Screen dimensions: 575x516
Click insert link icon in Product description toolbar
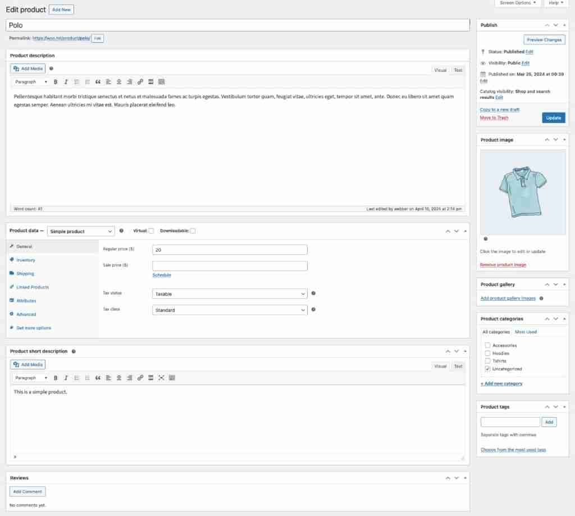pyautogui.click(x=140, y=82)
